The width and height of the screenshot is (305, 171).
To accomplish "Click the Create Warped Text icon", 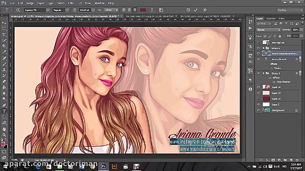I will (x=152, y=10).
